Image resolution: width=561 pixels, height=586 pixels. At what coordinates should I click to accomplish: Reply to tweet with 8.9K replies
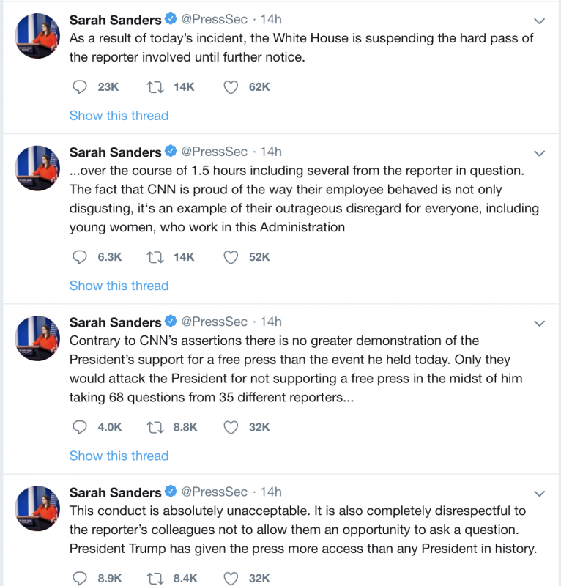[80, 579]
